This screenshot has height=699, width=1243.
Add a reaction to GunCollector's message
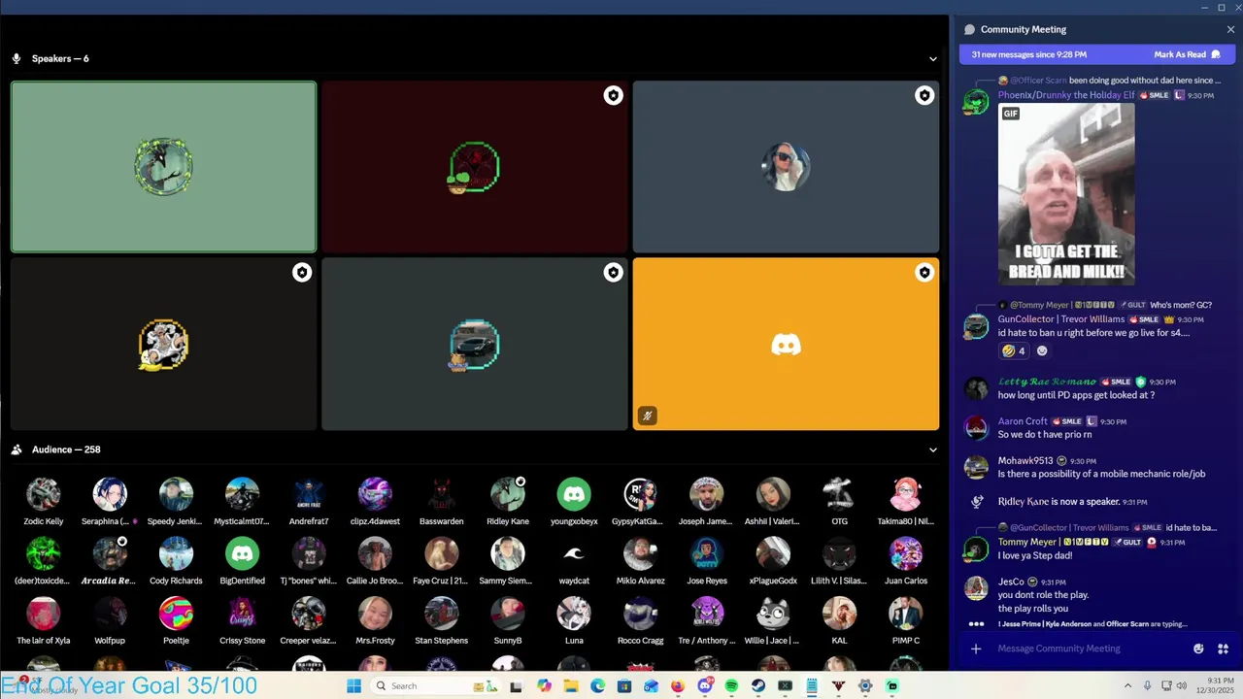point(1042,350)
